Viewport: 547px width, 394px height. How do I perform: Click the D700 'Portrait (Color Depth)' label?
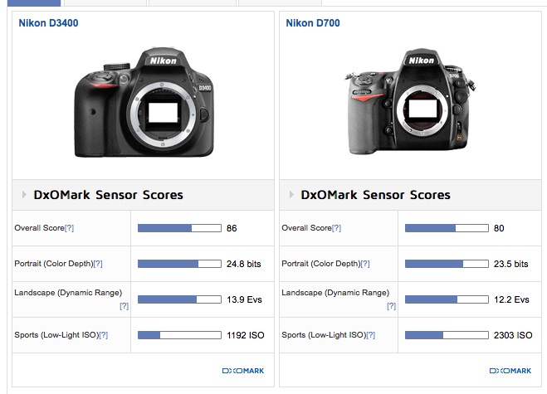[x=321, y=264]
